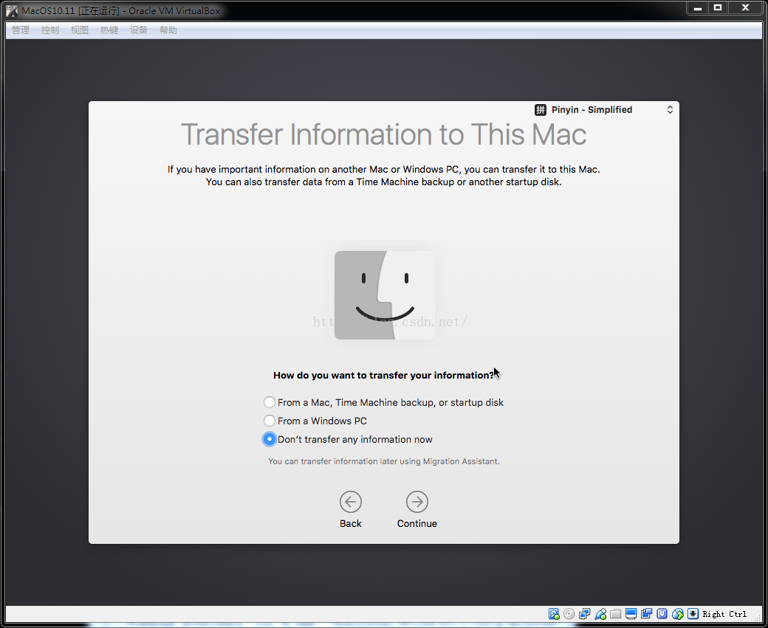Open the 热键 menu

tap(109, 30)
